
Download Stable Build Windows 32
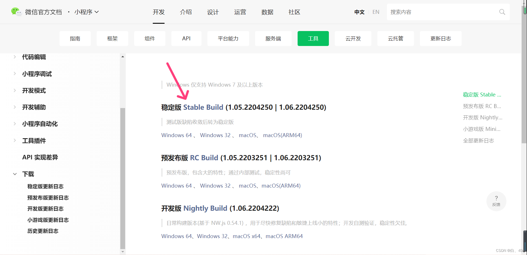point(215,135)
